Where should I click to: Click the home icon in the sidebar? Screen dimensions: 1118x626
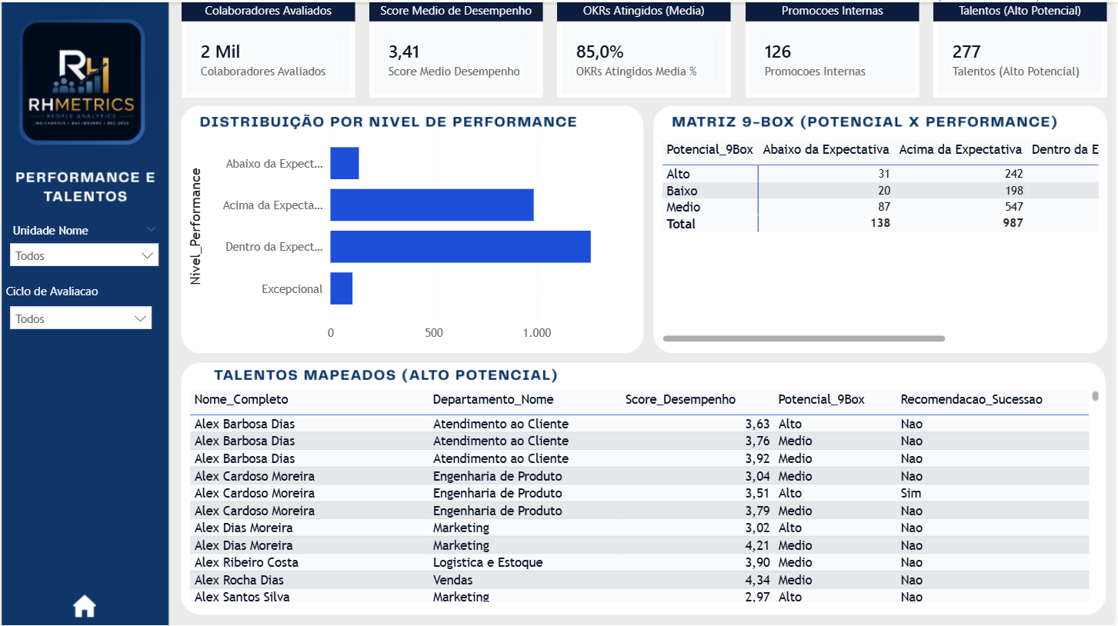tap(84, 607)
